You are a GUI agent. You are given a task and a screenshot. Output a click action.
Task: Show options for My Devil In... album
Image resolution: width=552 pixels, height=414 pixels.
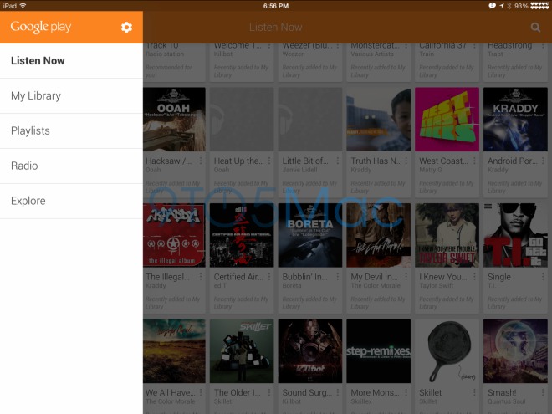pyautogui.click(x=406, y=277)
